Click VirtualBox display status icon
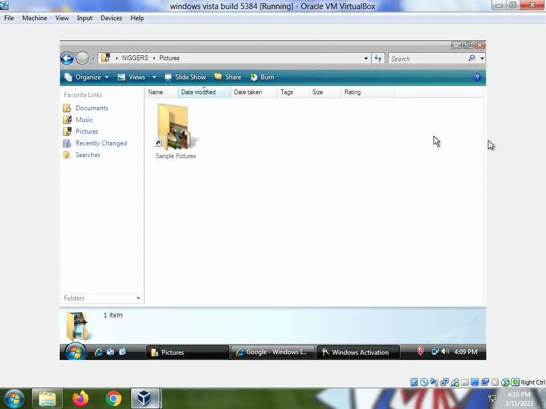 (x=475, y=382)
